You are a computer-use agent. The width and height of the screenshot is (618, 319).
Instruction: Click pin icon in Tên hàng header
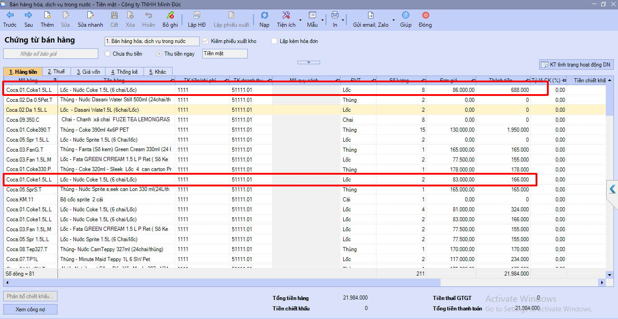[172, 80]
